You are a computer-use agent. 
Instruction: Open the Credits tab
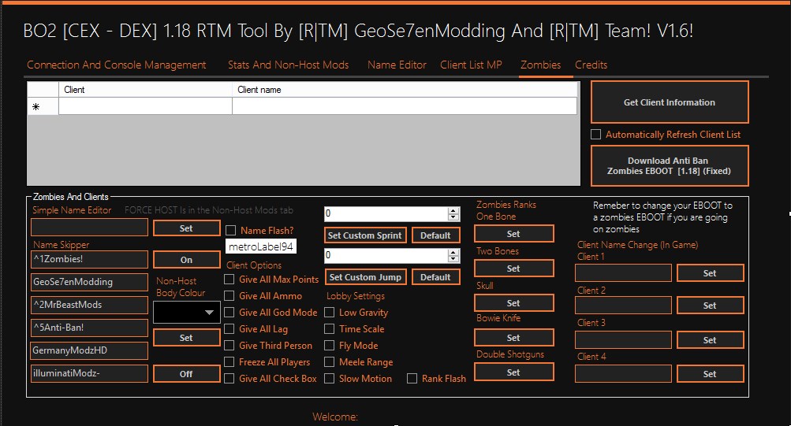coord(591,65)
